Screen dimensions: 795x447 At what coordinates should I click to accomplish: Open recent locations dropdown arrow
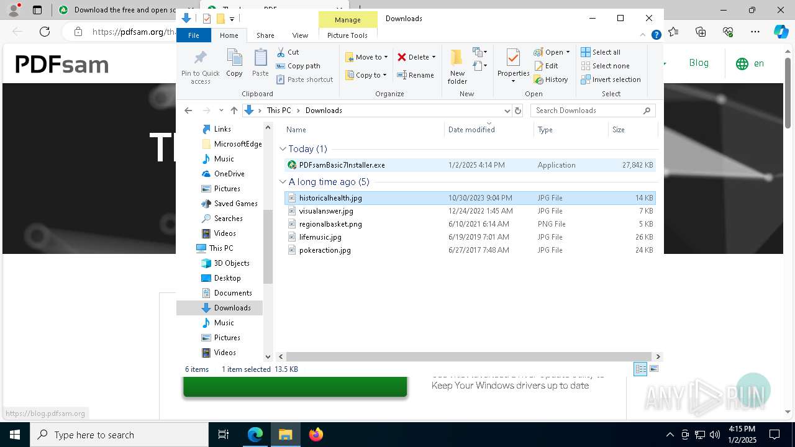pos(221,111)
